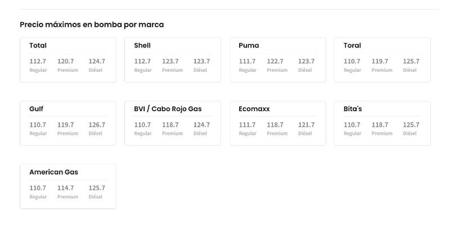Click Puma's Diésel price 123.7

[x=306, y=61]
